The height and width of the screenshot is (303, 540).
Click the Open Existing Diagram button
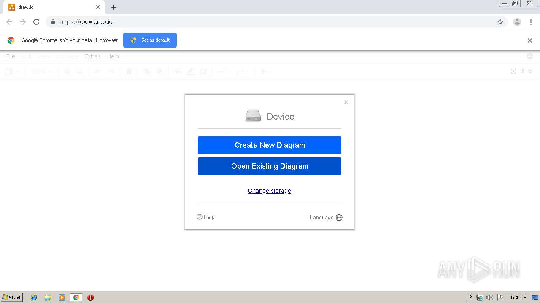pyautogui.click(x=270, y=166)
